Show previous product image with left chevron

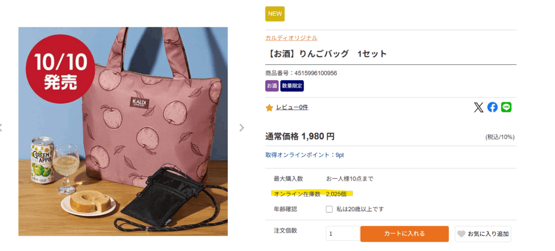[x=1, y=128]
